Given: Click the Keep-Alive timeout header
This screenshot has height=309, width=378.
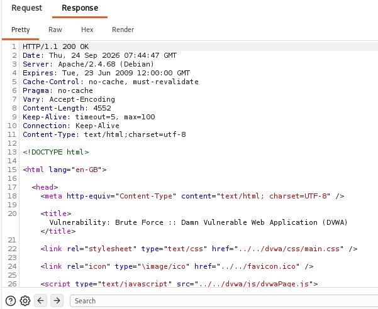Looking at the screenshot, I should (x=89, y=117).
